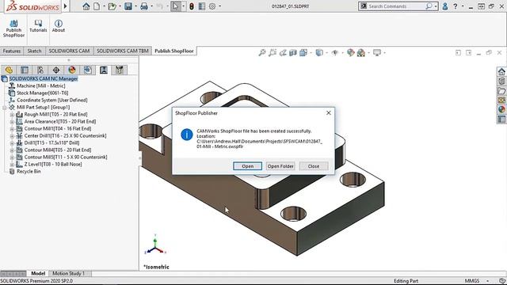Open the SOLIDWORKS logo menu arrow
The height and width of the screenshot is (285, 507).
coord(66,6)
